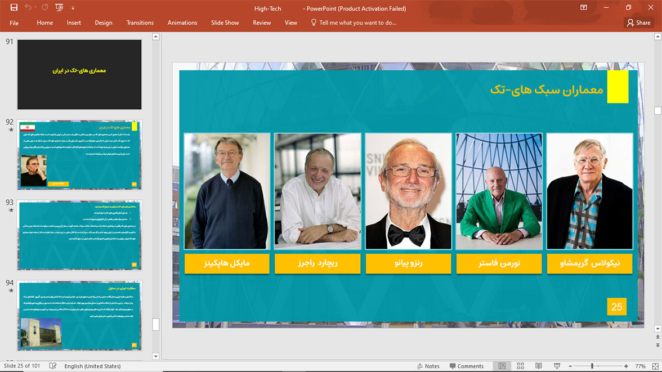The image size is (662, 372).
Task: Open the Undo history dropdown arrow
Action: tap(35, 8)
